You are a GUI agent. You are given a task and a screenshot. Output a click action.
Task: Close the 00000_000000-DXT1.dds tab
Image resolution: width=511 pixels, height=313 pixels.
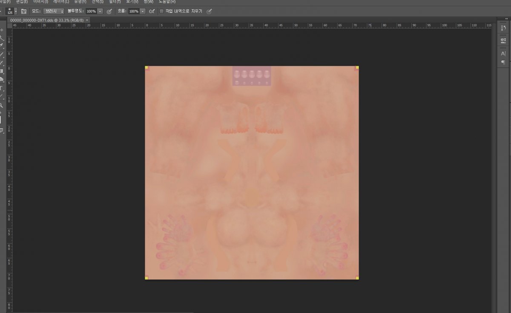click(x=87, y=20)
